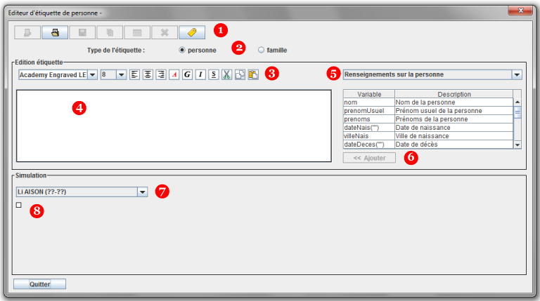
Task: Select the 'nom' variable cell
Action: (369, 102)
